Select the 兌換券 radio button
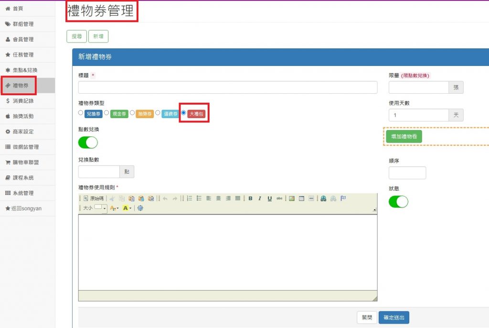This screenshot has height=328, width=489. tap(81, 113)
